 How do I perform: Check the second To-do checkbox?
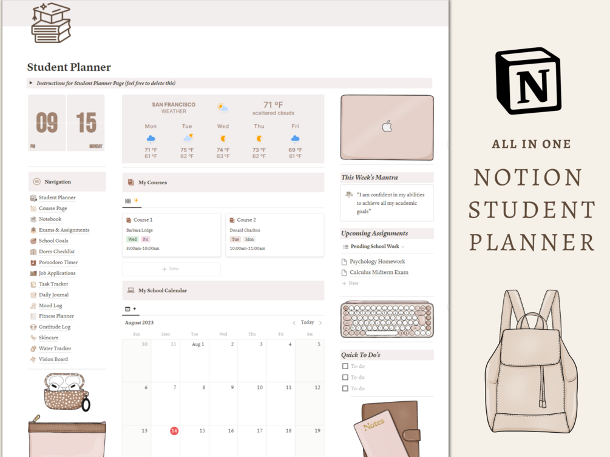[x=345, y=378]
